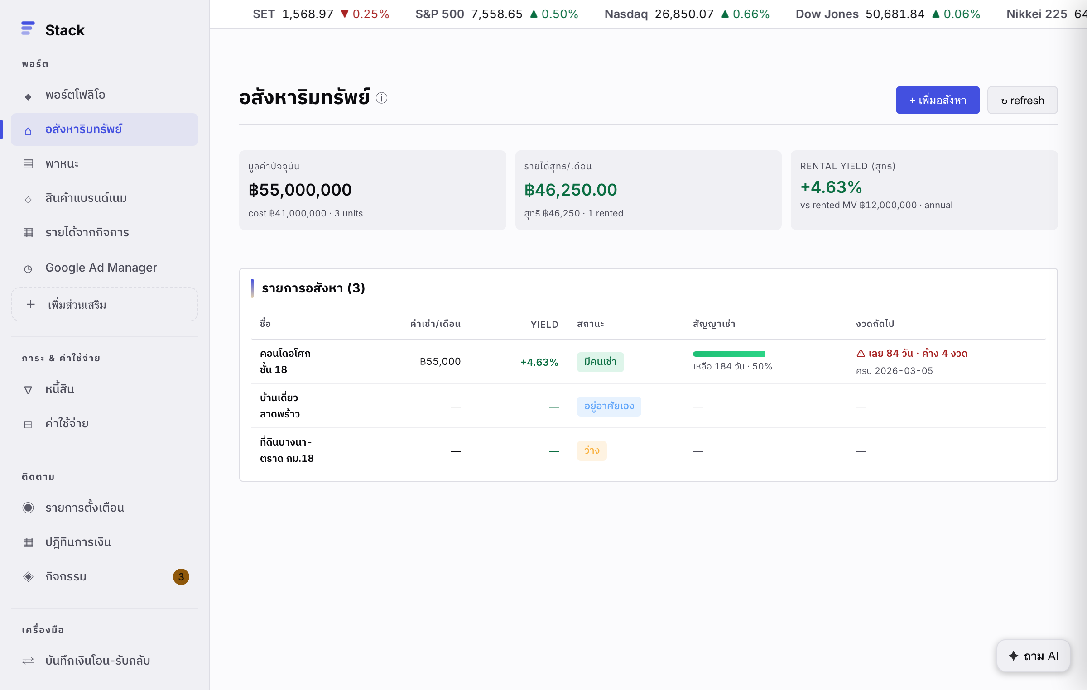This screenshot has width=1087, height=690.
Task: Click ที่ดินบางนา-ตราด กม.18 row name
Action: coord(287,450)
